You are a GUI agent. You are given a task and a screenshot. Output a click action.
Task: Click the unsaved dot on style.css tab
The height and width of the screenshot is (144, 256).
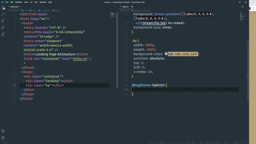point(132,7)
